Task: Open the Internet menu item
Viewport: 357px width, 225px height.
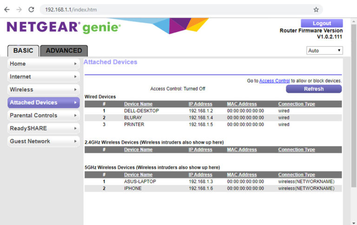Action: [x=44, y=77]
